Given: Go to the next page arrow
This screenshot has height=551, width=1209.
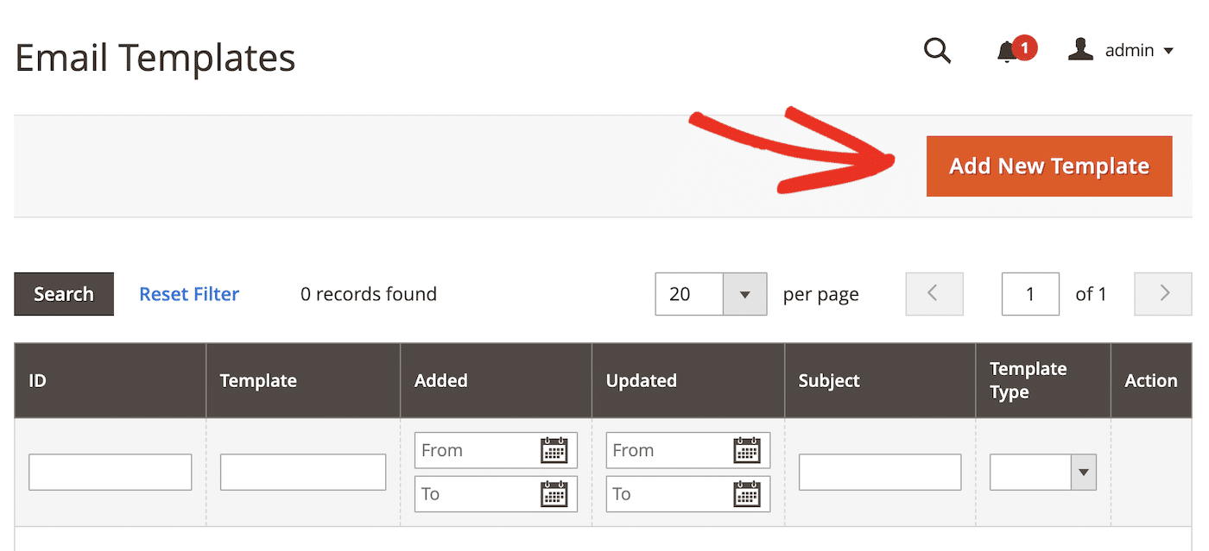Looking at the screenshot, I should pos(1163,294).
